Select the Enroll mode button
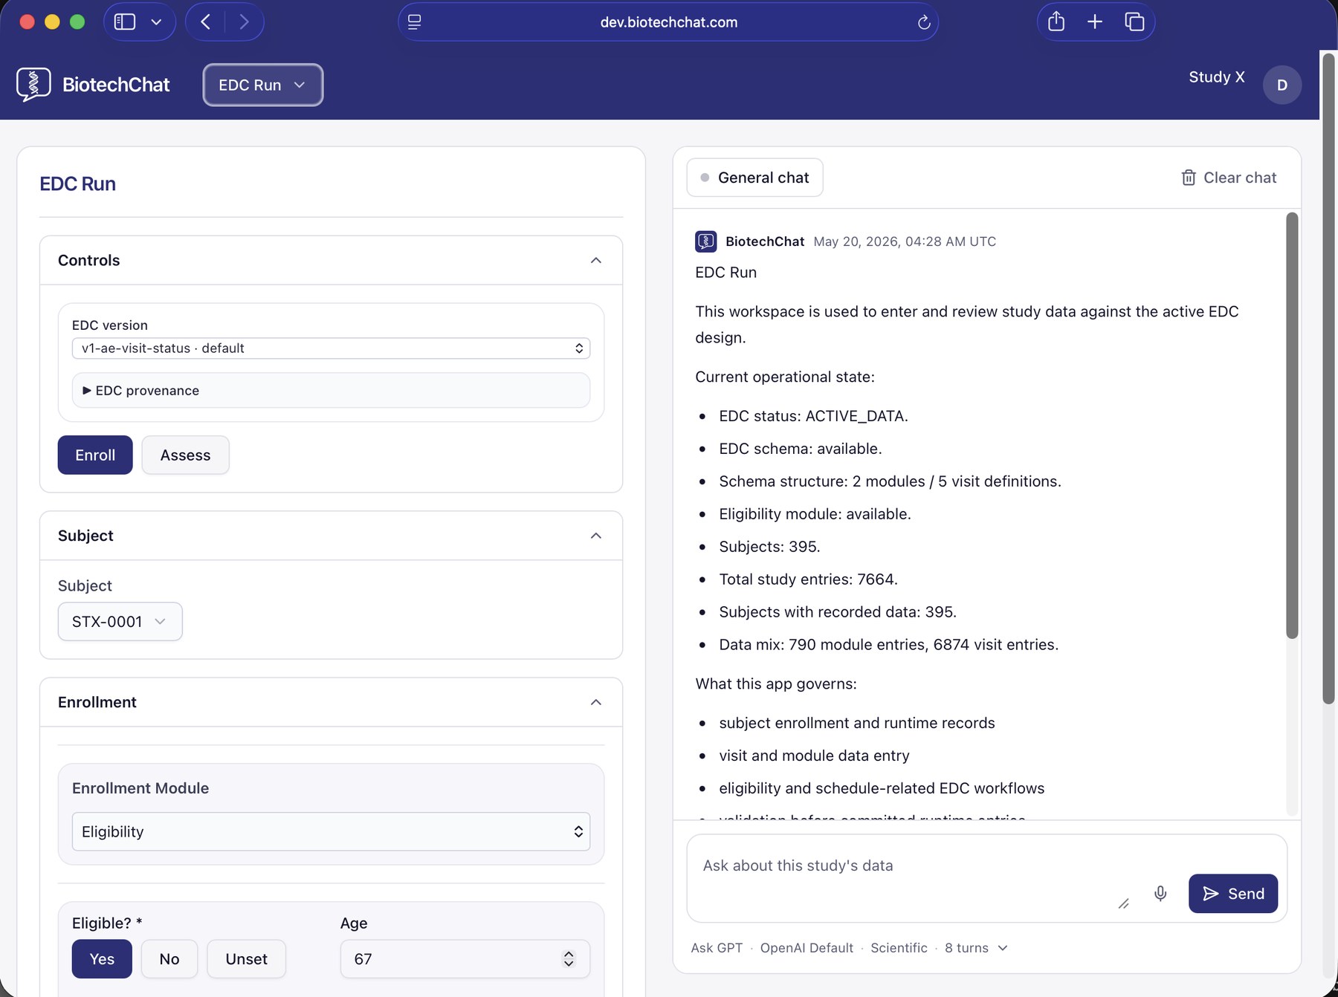Screen dimensions: 1338x997 tap(95, 455)
